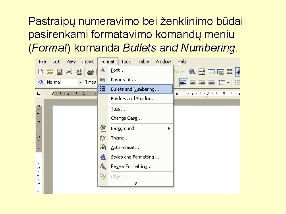This screenshot has height=214, width=286.
Task: Choose Paragraph... from the Format menu
Action: [135, 80]
